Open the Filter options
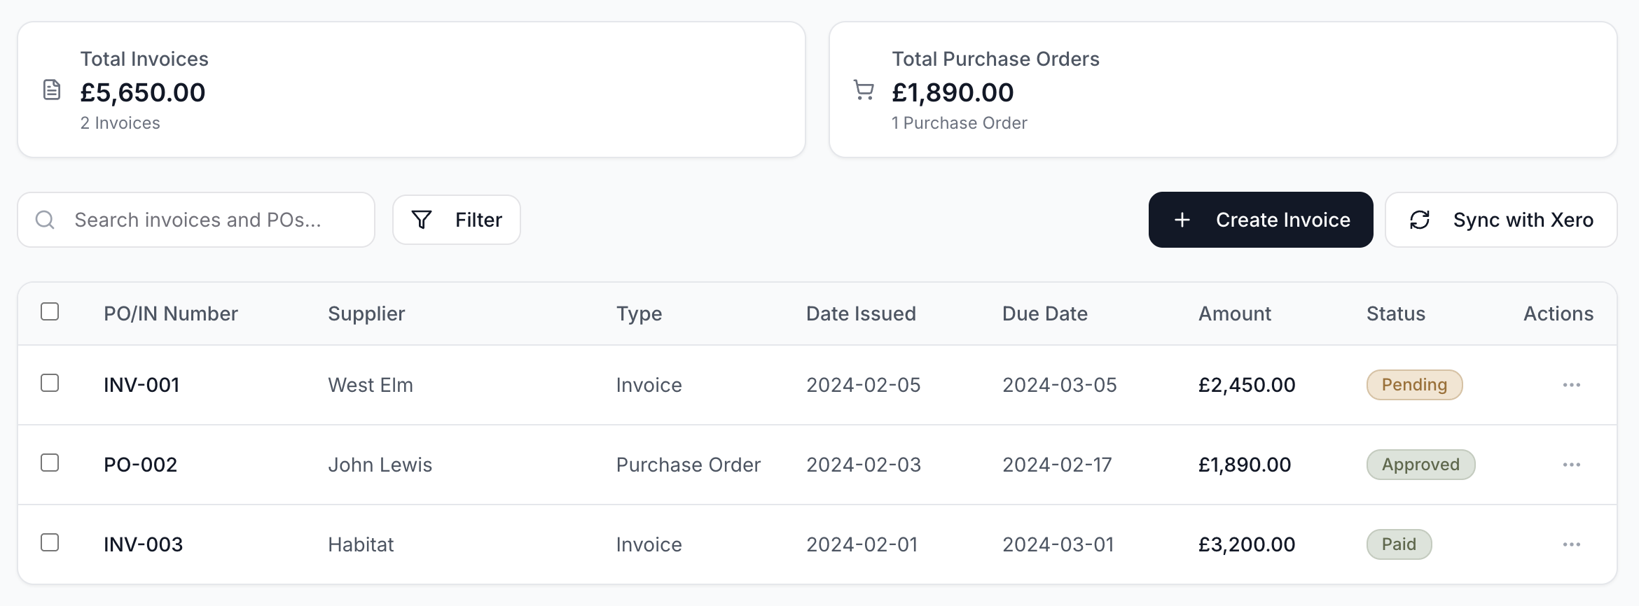Viewport: 1639px width, 606px height. pyautogui.click(x=456, y=219)
